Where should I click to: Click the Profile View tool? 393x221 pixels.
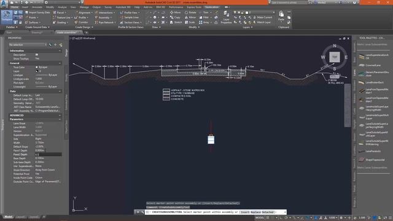(130, 12)
